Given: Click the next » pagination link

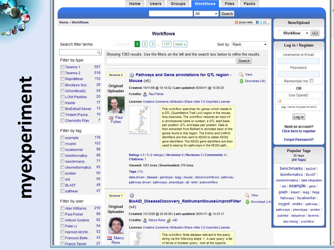Looking at the screenshot, I should (180, 44).
